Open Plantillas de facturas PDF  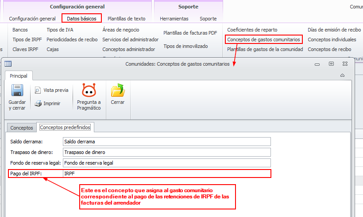pyautogui.click(x=190, y=33)
